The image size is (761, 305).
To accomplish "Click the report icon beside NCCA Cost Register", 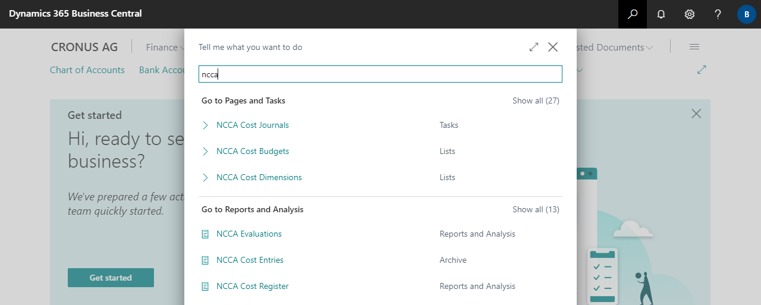I will tap(205, 287).
